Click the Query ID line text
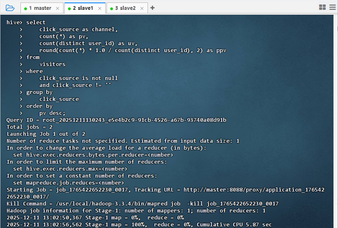Image resolution: width=338 pixels, height=228 pixels. coord(116,120)
